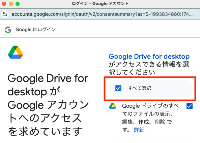Open the 詳細 link
200x143 pixels.
[x=139, y=130]
